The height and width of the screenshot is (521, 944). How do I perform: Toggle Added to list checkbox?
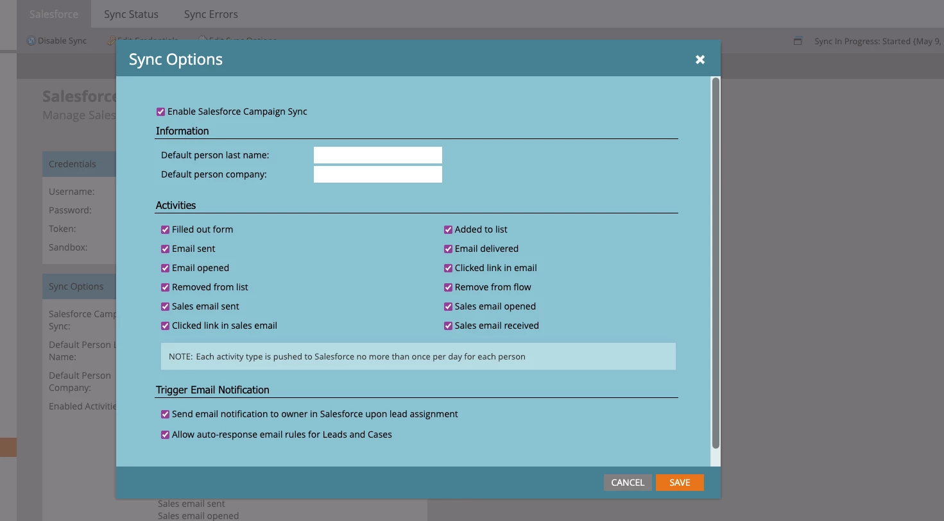point(448,229)
